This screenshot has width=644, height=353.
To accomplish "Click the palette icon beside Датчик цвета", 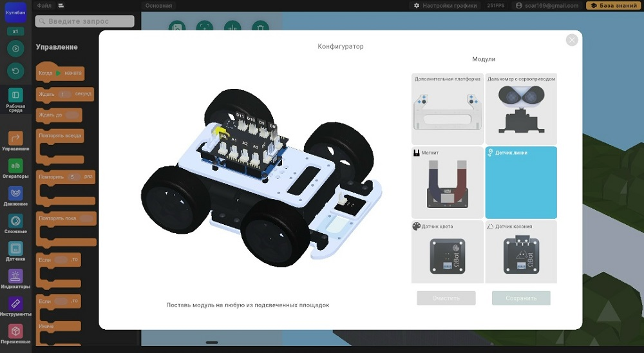I will (417, 226).
